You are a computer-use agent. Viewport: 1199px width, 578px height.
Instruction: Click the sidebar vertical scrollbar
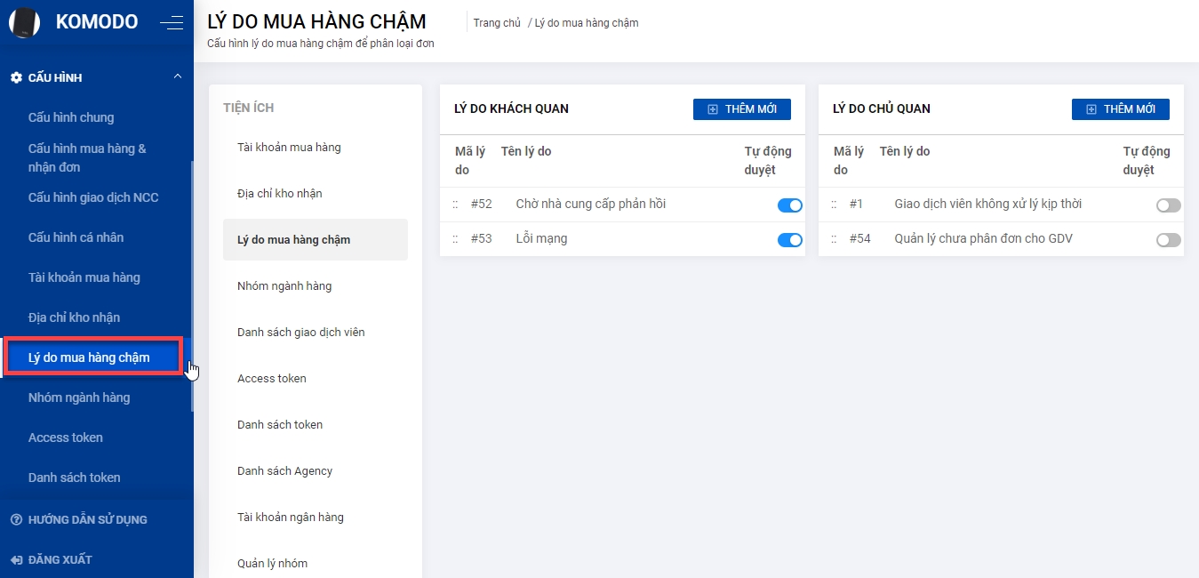pyautogui.click(x=191, y=285)
